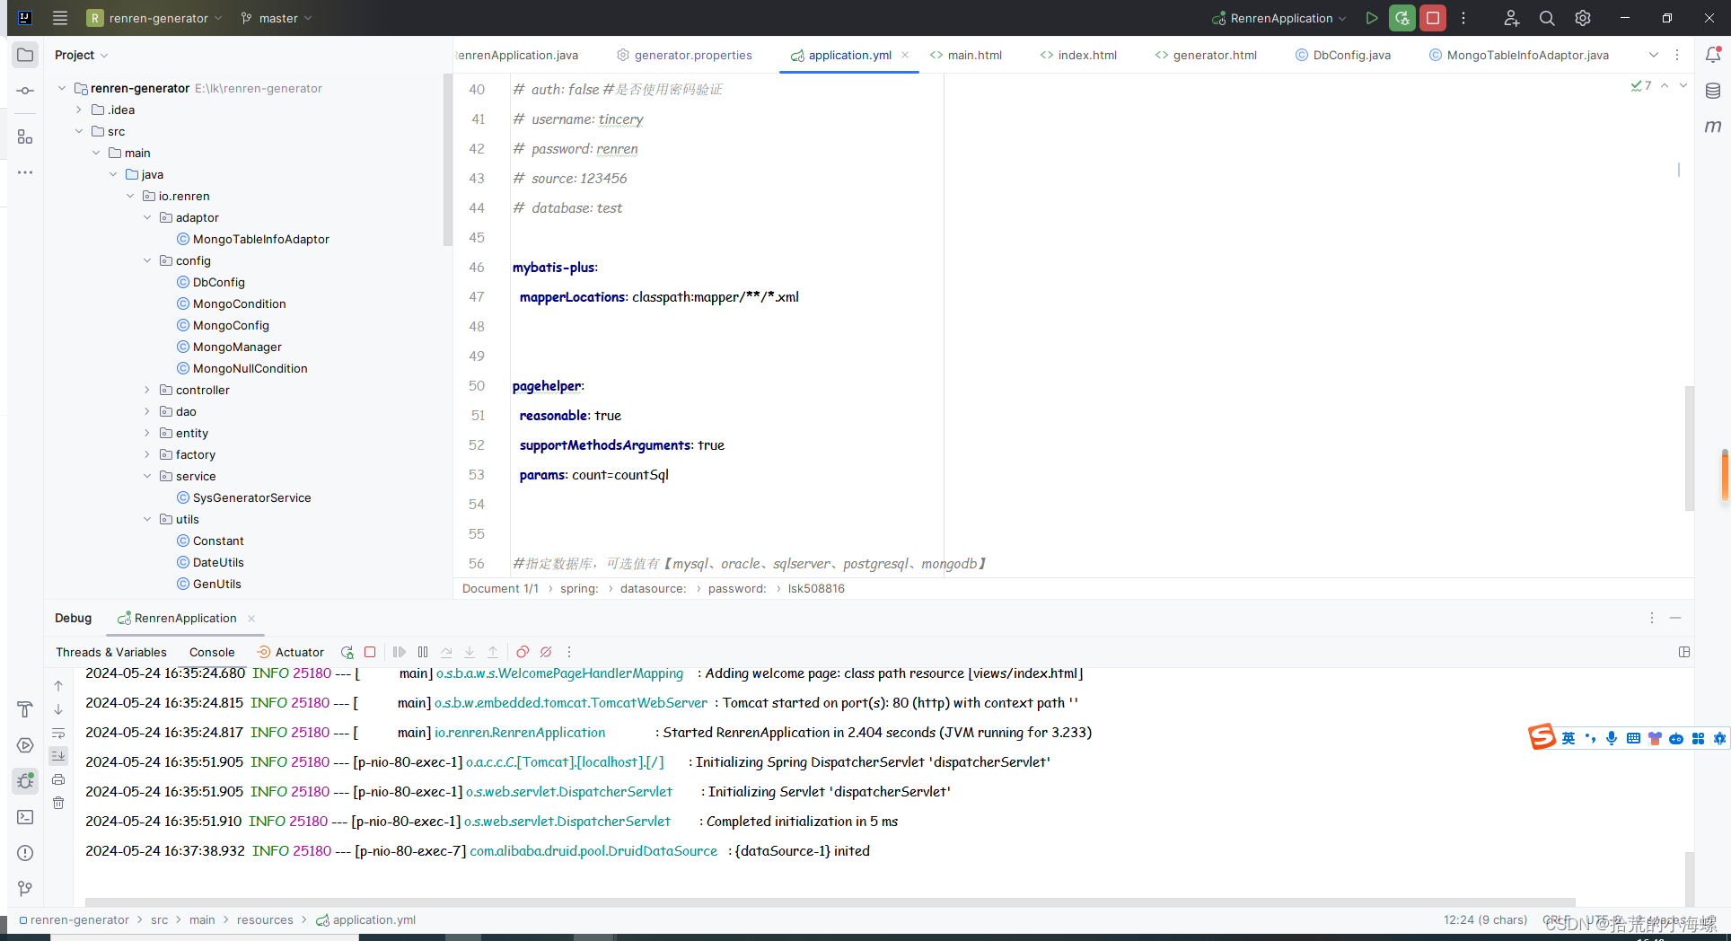
Task: Click the Project tree vertical scrollbar
Action: coord(447,160)
